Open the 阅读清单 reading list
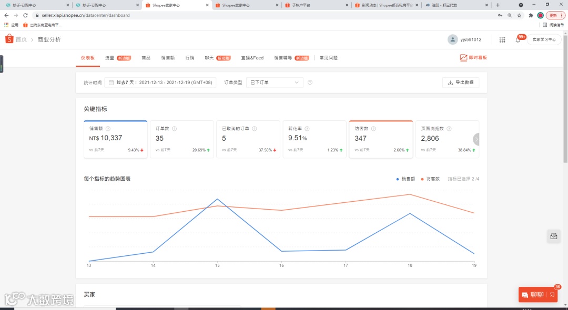The width and height of the screenshot is (568, 310). click(553, 25)
